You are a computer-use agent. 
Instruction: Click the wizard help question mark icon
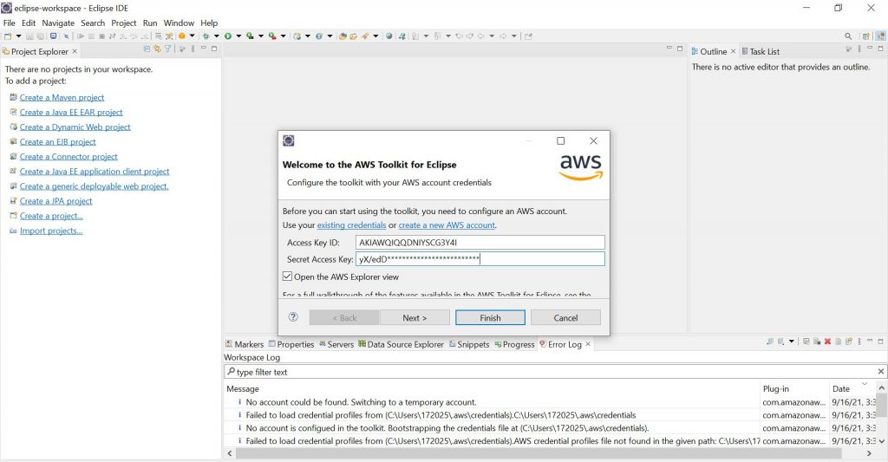(293, 317)
